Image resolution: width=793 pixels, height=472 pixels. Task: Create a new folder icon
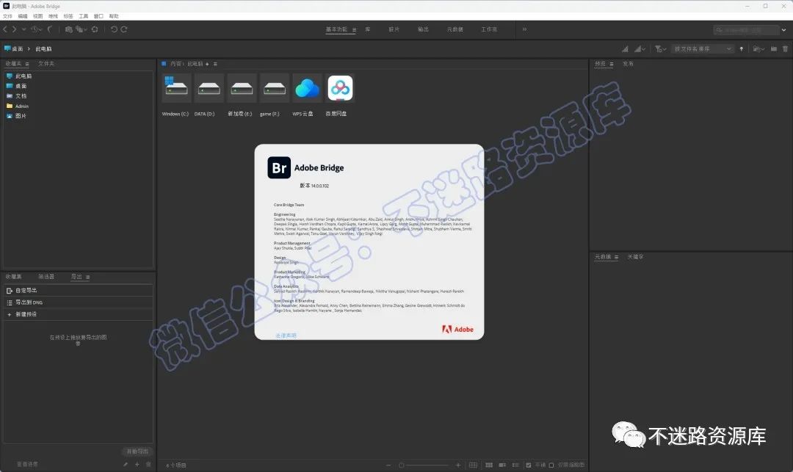click(x=774, y=49)
